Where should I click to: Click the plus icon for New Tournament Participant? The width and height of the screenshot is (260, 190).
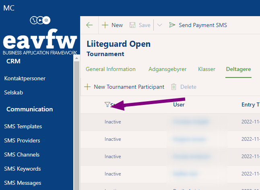87,87
